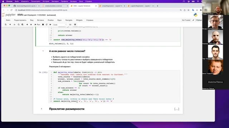The image size is (229, 128).
Task: Open the Файл menu
Action: click(x=8, y=20)
